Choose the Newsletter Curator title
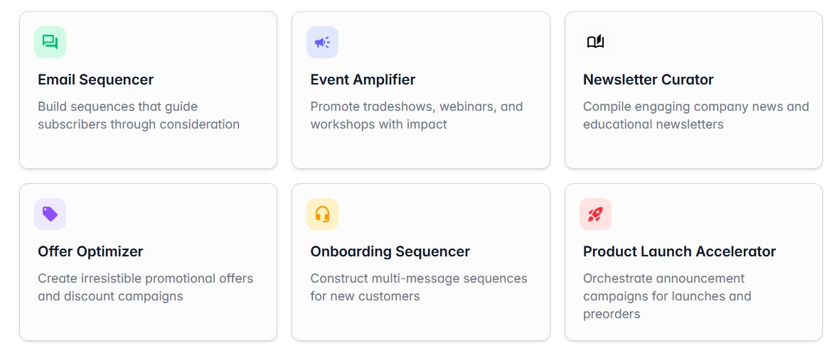This screenshot has width=837, height=348. coord(648,80)
